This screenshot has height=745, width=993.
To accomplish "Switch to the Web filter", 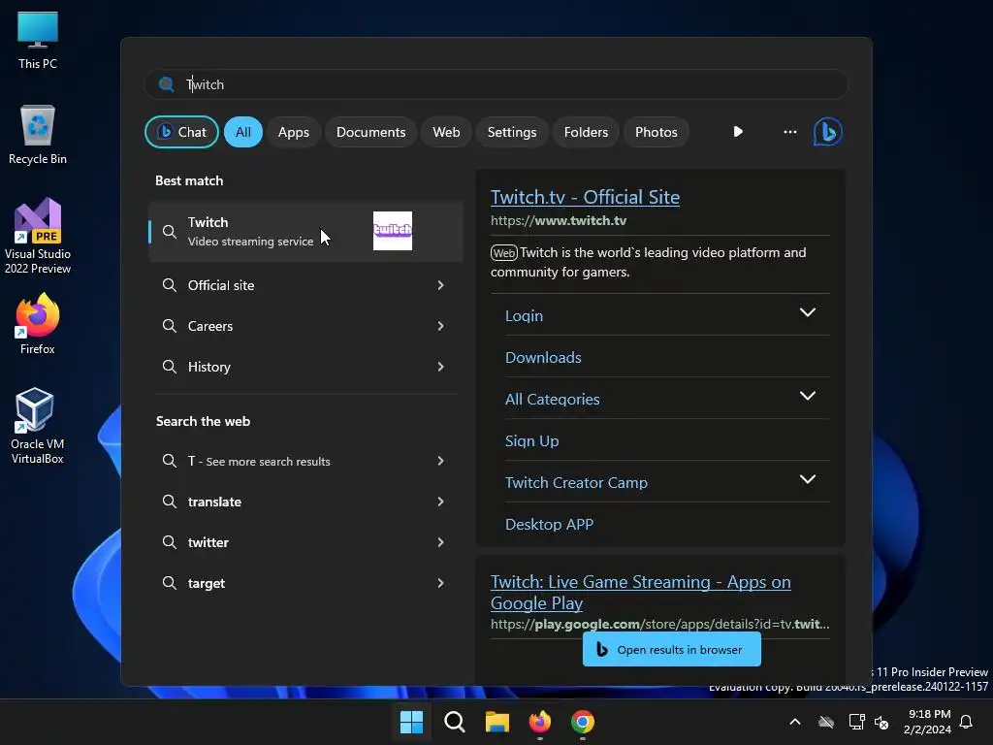I will (x=446, y=132).
